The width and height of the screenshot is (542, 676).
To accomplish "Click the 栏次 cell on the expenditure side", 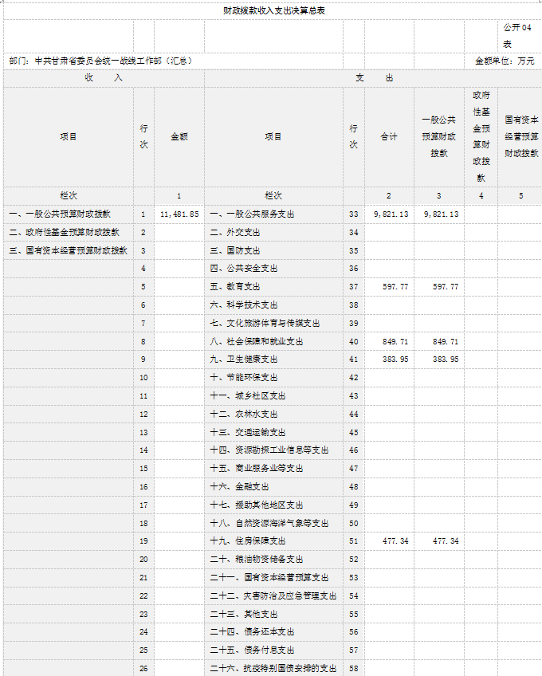I will [x=273, y=196].
